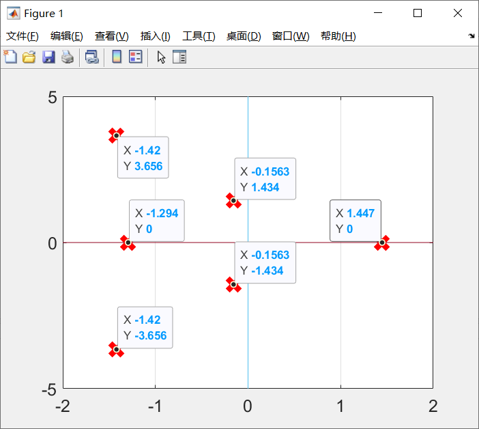Close the Figure 1 window
The height and width of the screenshot is (429, 479).
458,13
